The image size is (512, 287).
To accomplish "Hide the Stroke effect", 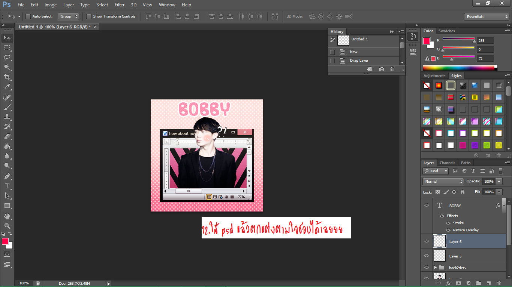I will pyautogui.click(x=448, y=223).
